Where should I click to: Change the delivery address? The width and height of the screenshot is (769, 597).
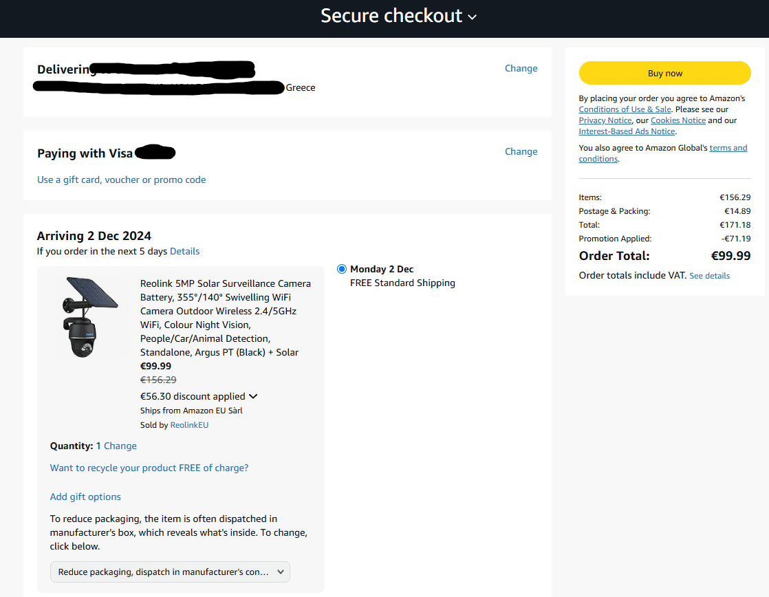pyautogui.click(x=521, y=68)
